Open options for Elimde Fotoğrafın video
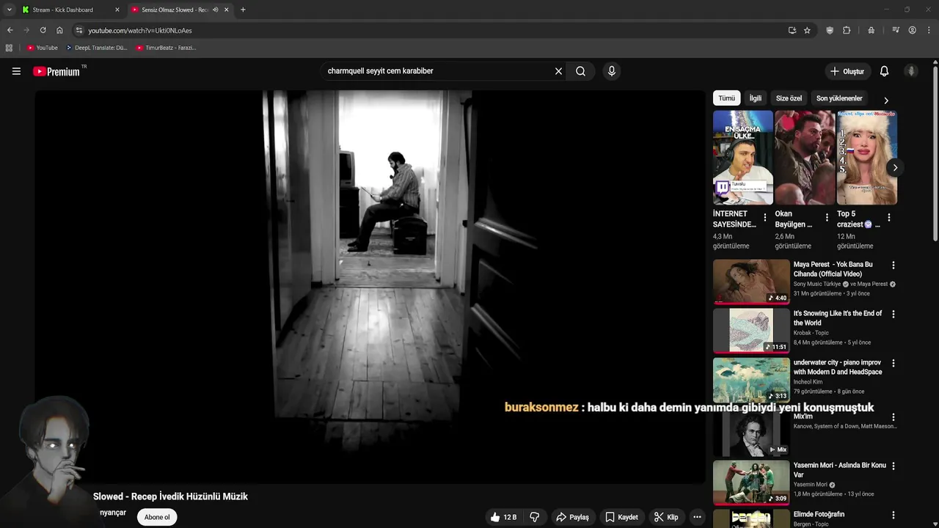 (893, 515)
